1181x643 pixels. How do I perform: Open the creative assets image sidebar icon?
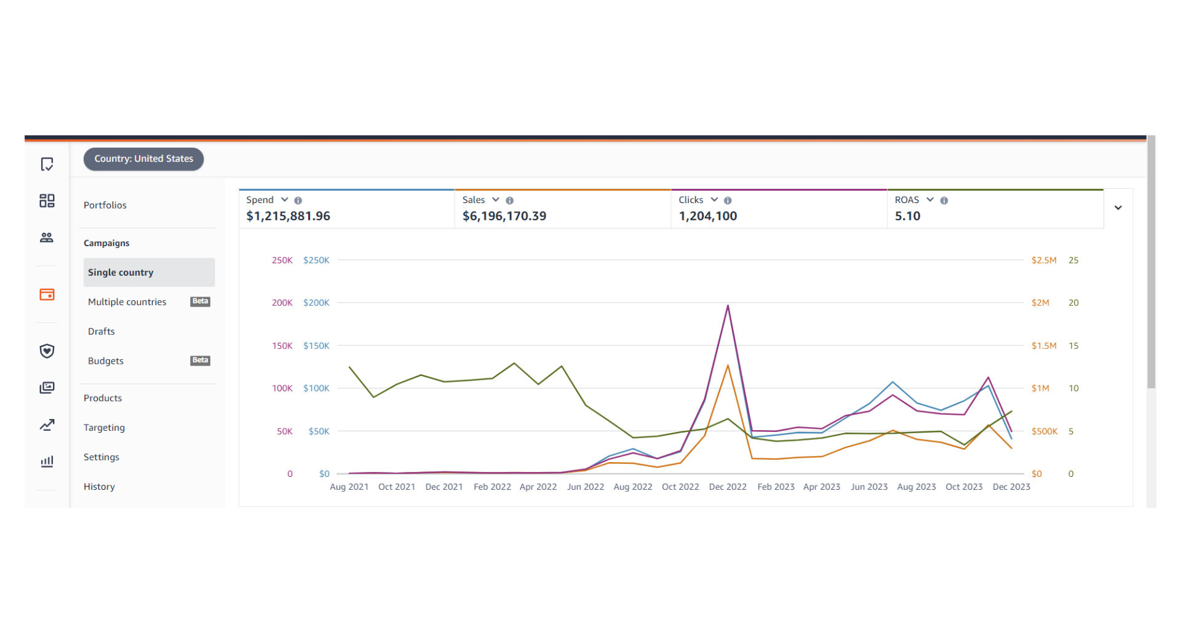pyautogui.click(x=47, y=388)
